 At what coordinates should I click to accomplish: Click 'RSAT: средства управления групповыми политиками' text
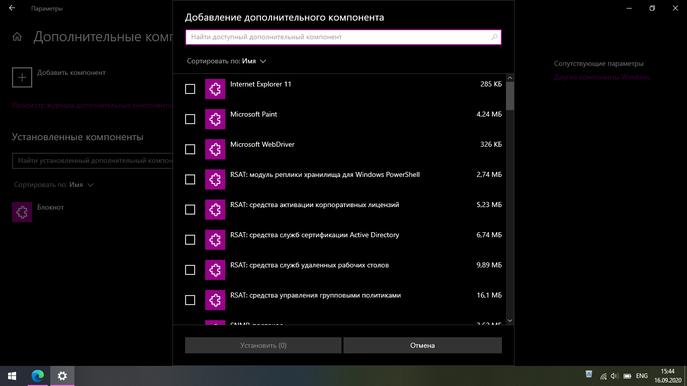point(315,295)
